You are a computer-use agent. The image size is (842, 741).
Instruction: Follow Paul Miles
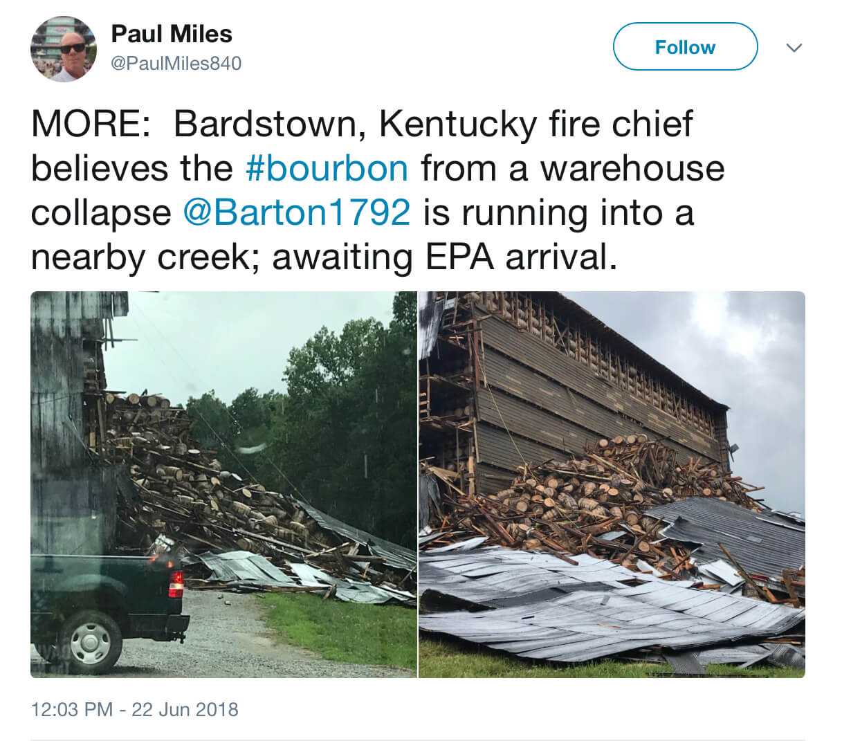click(x=685, y=46)
